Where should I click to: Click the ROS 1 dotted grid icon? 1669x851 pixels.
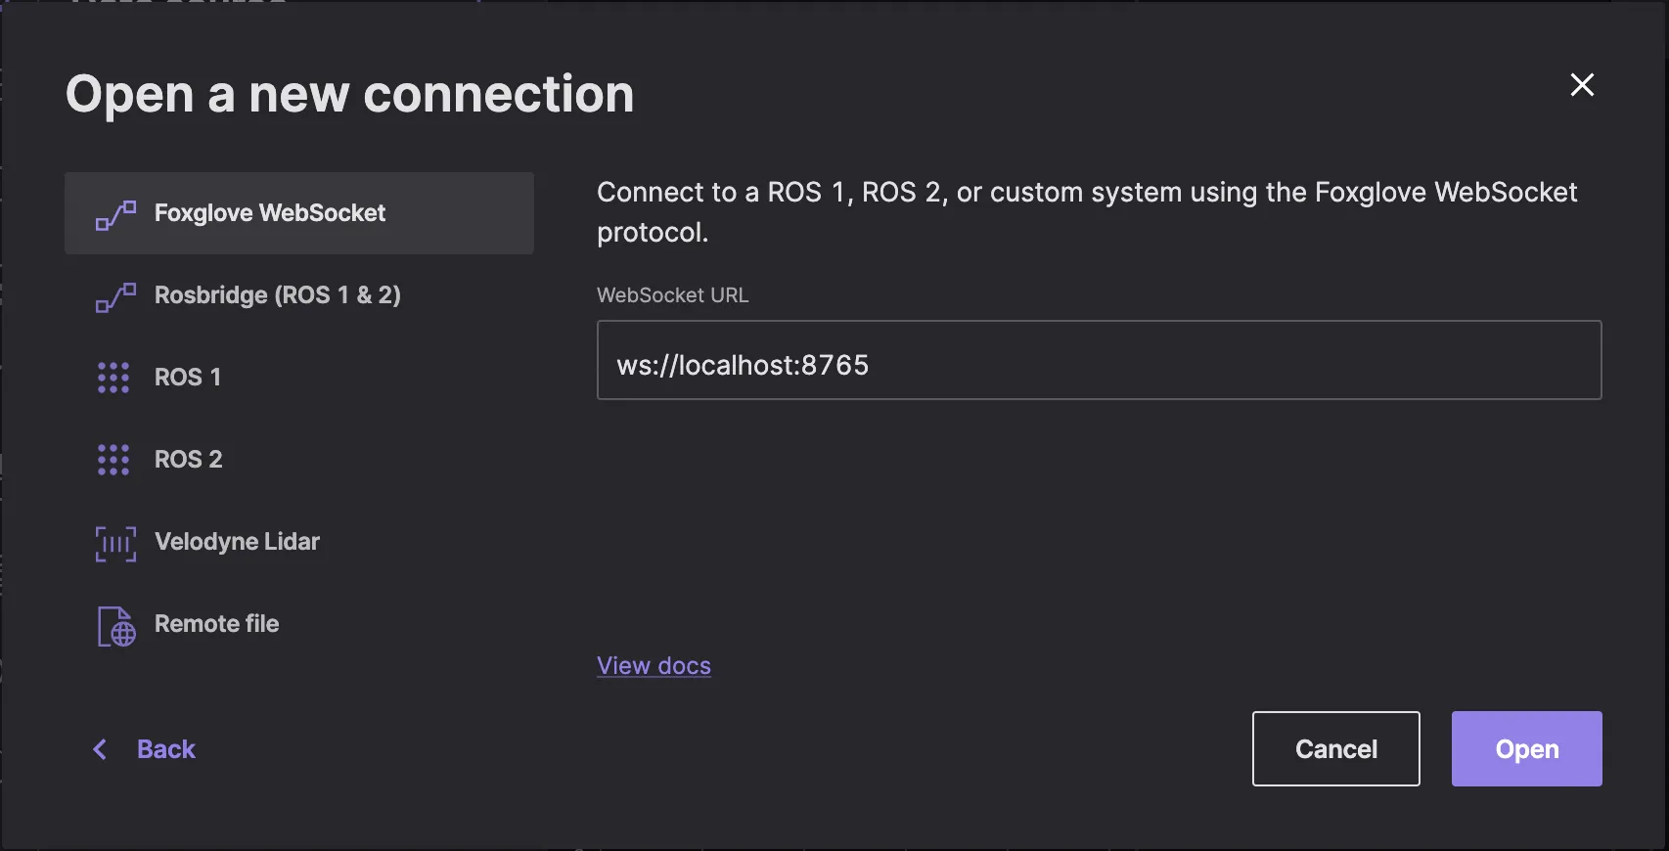coord(113,378)
